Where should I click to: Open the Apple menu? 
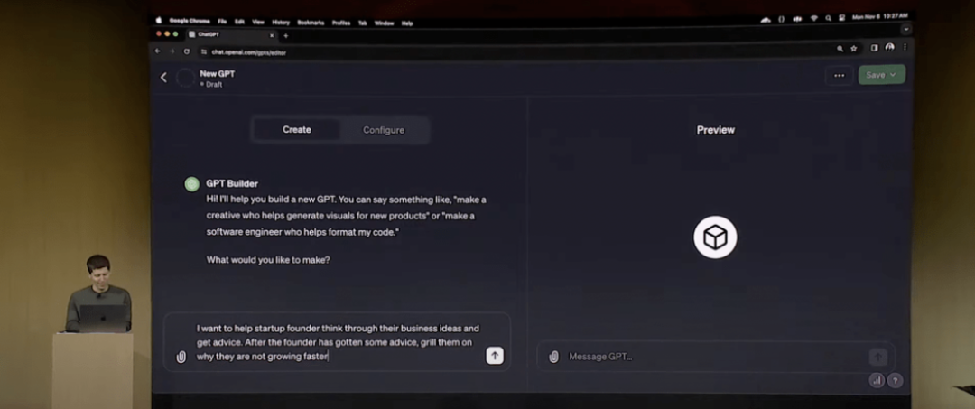tap(159, 21)
